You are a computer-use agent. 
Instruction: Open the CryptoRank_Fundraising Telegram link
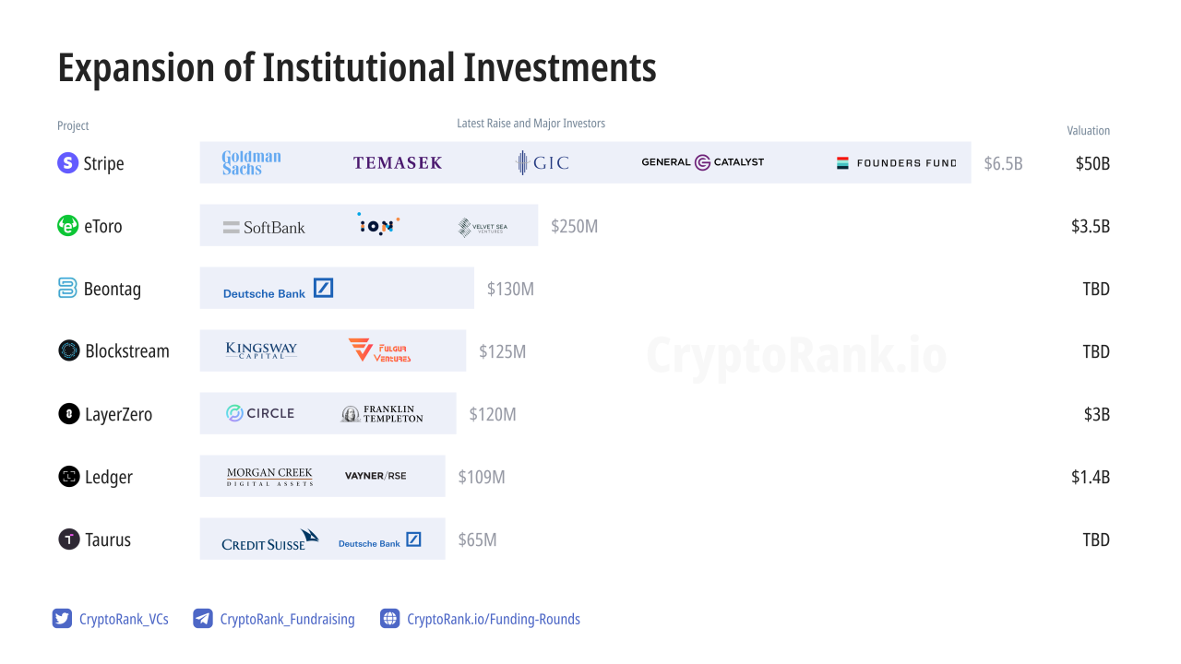[x=287, y=620]
